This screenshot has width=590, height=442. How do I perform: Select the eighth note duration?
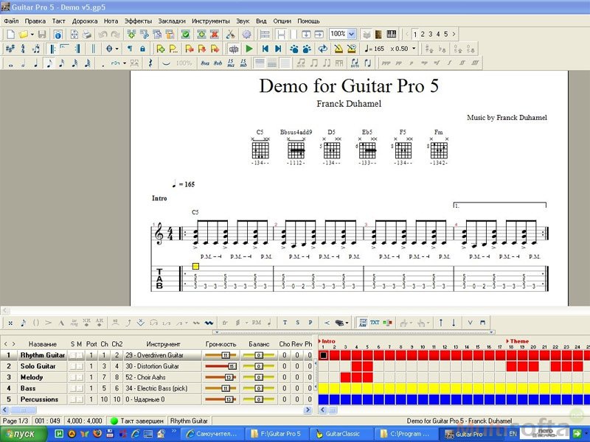coord(49,63)
